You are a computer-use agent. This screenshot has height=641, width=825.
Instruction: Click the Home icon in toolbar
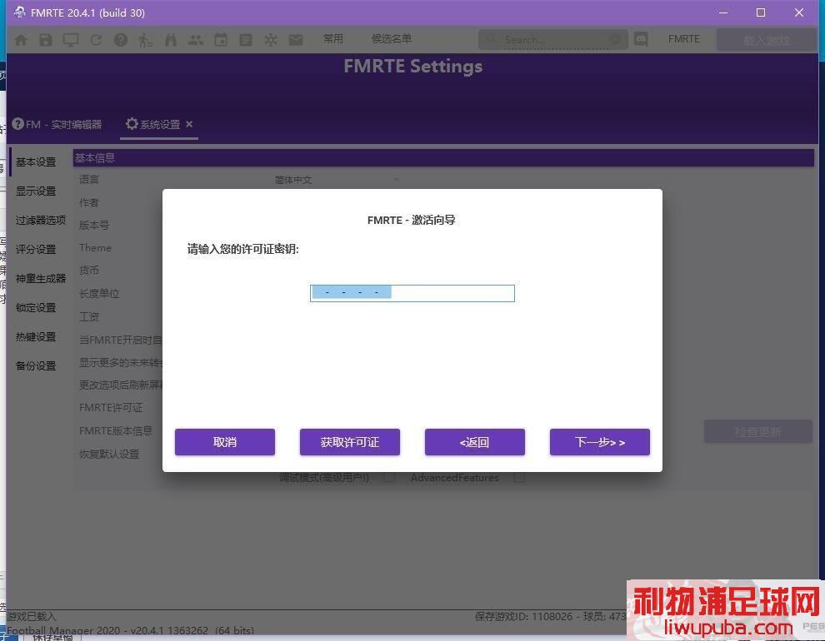21,39
